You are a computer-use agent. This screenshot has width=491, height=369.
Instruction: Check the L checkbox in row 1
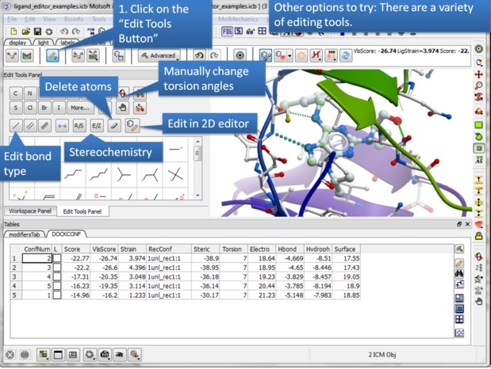[x=56, y=258]
